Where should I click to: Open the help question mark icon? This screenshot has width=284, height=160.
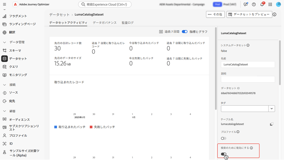coord(254,5)
